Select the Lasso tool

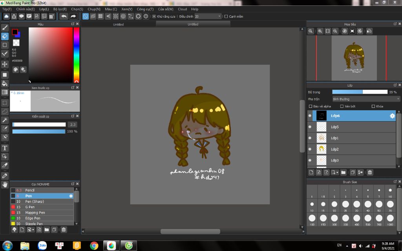point(5,112)
